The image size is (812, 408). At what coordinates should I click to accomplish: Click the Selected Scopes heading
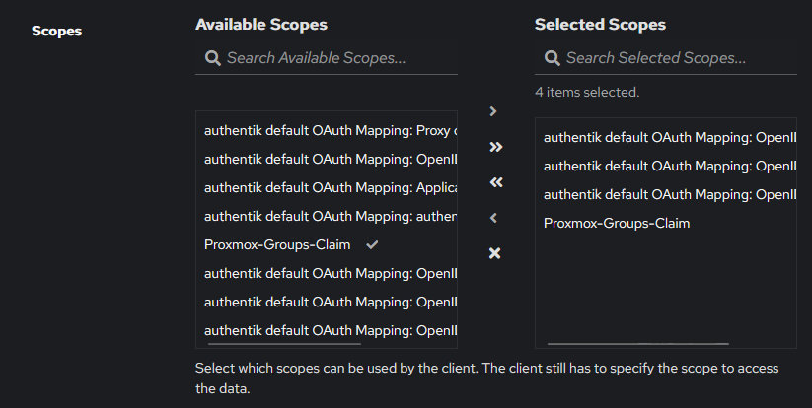[x=600, y=25]
